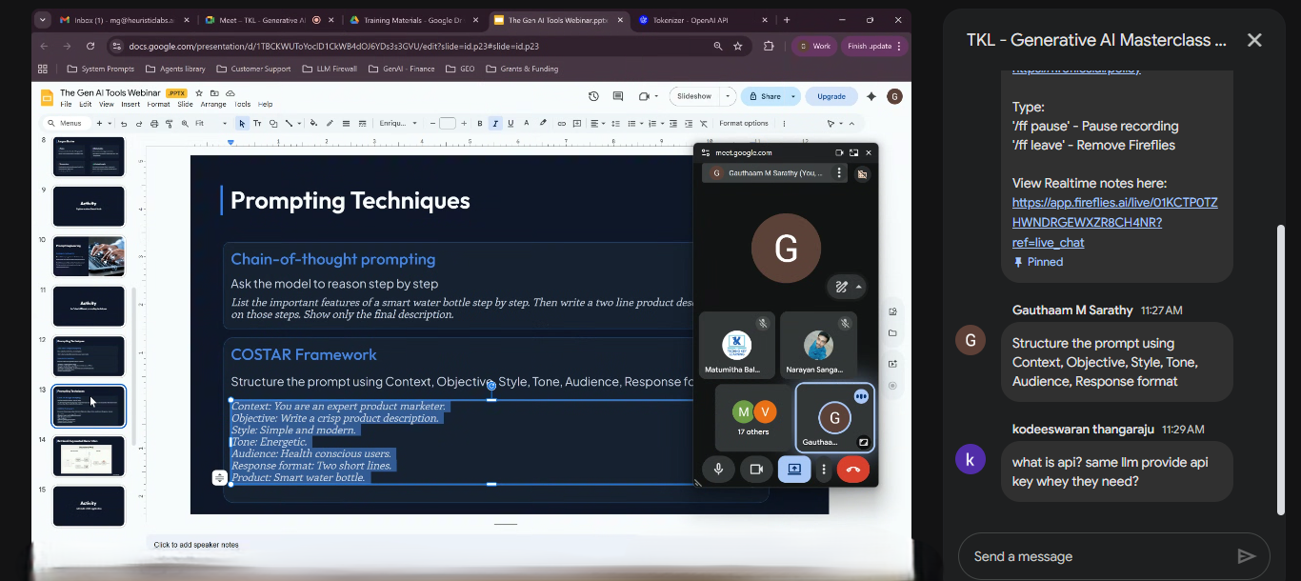
Task: Expand the Share options arrow
Action: pos(793,96)
